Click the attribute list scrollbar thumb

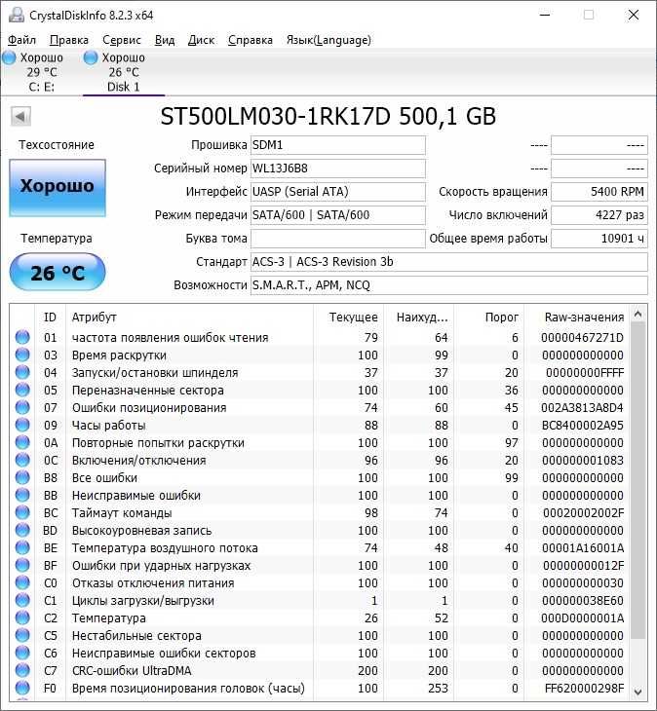point(638,480)
